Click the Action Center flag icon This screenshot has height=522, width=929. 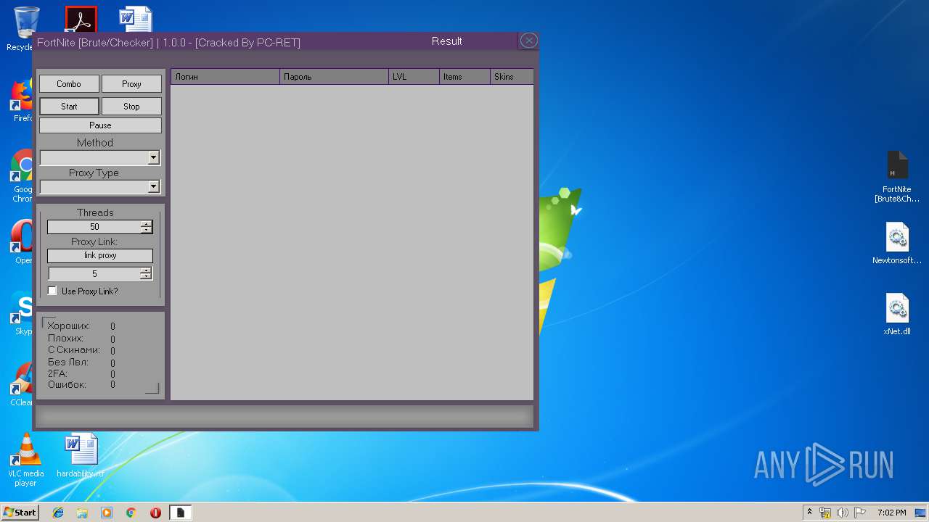(x=859, y=513)
